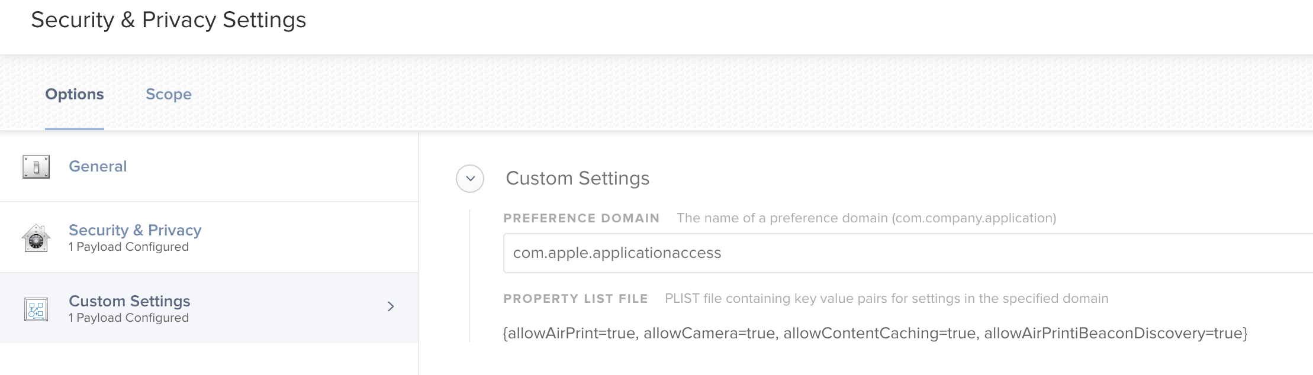Screen dimensions: 1313x375
Task: Click the Custom Settings section heading
Action: (578, 178)
